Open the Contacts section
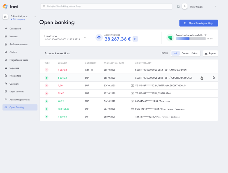Viewport: 228px width, 173px height. (14, 84)
